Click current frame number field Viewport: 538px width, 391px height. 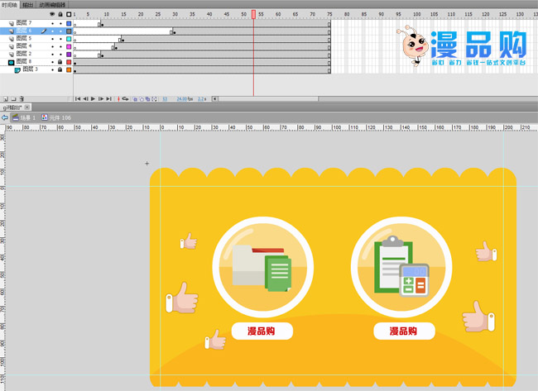click(165, 99)
